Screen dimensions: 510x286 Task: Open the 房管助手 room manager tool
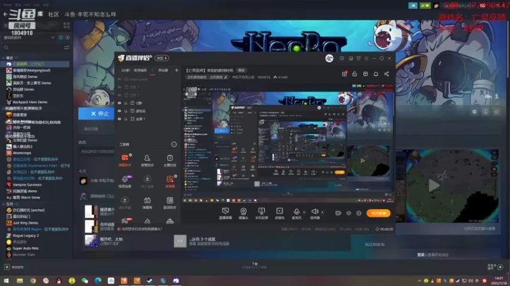pyautogui.click(x=147, y=161)
